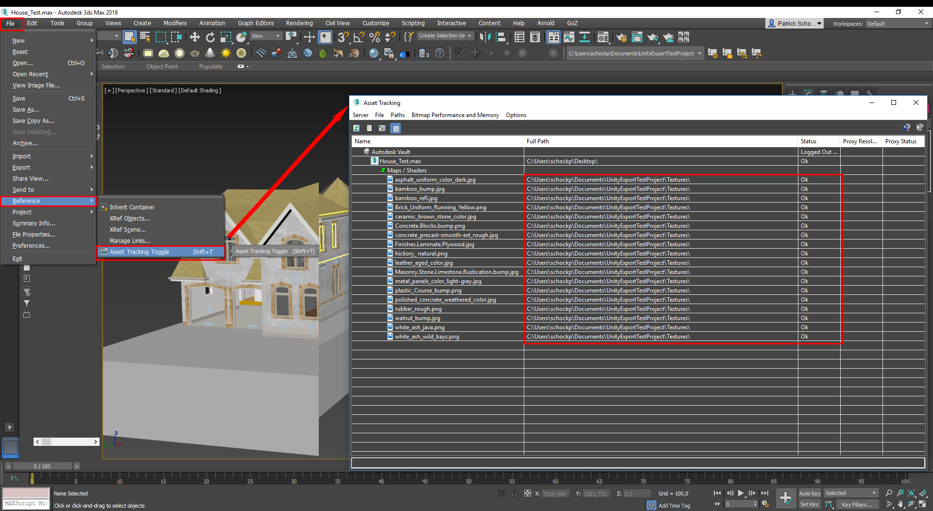Click the left panel horizontal scrollbar
Viewport: 933px width, 511px height.
67,442
